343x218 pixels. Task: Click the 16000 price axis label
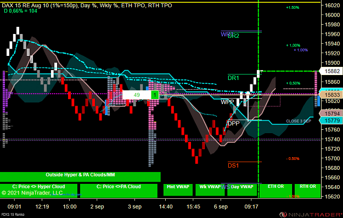pos(332,15)
